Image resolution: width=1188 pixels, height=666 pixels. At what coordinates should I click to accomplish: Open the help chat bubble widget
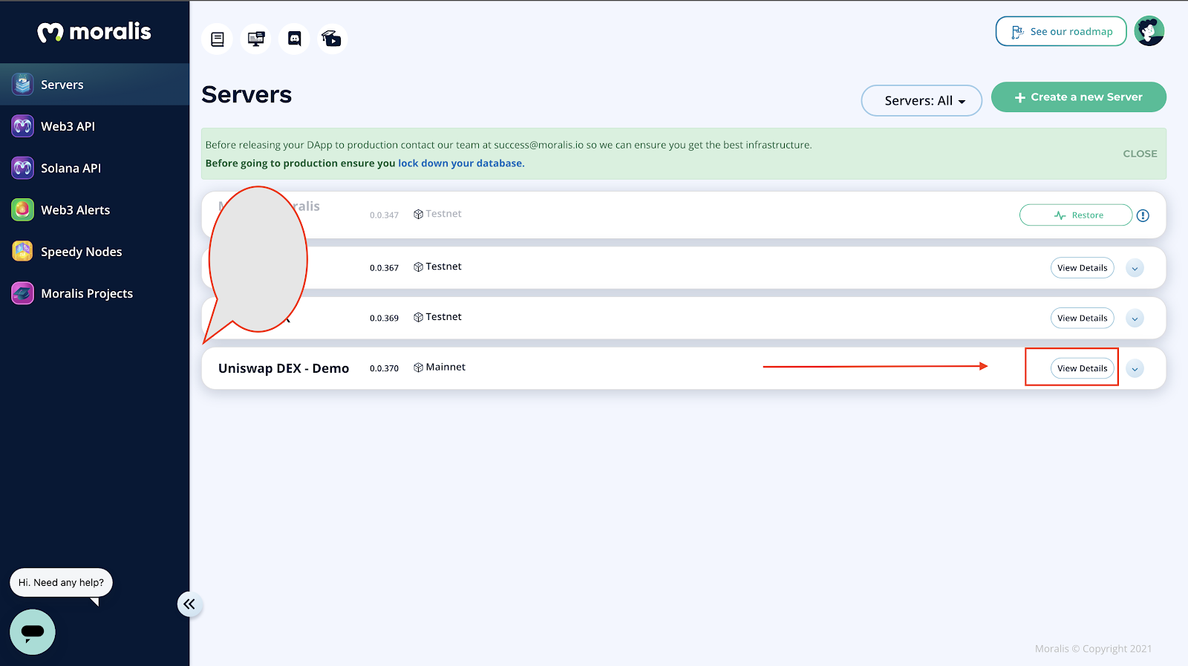33,632
